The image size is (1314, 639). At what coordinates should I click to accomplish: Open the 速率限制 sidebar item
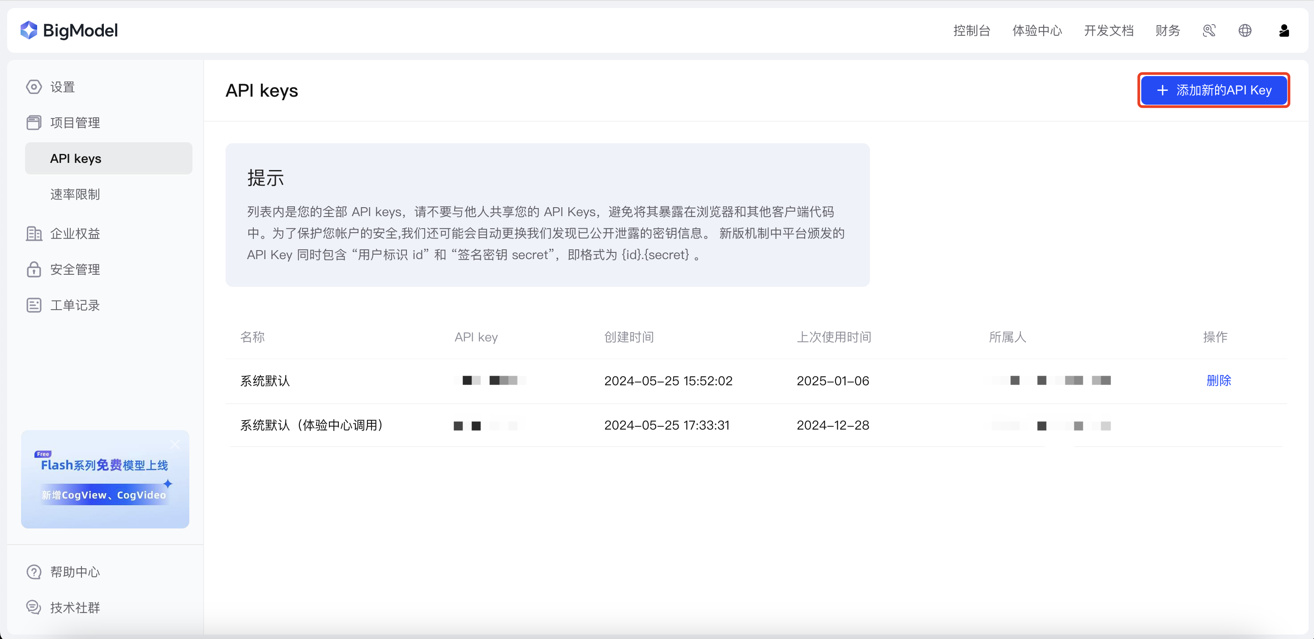pos(74,194)
